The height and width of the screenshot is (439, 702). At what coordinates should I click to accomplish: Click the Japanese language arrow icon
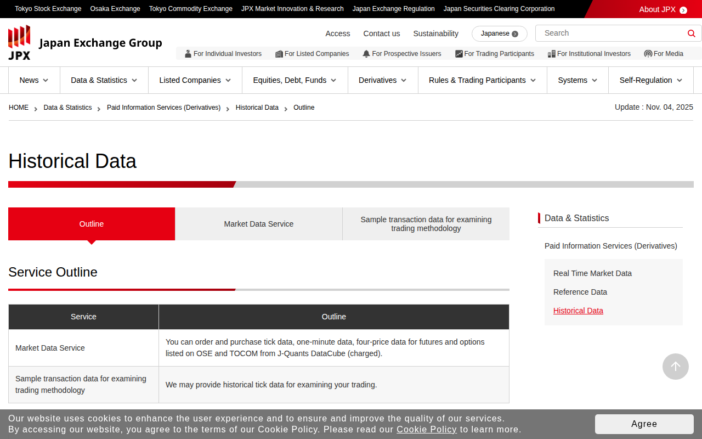(515, 34)
